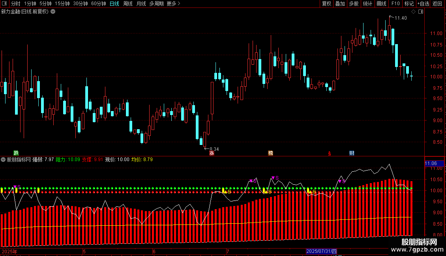Open the 统计 statistics tool
The height and width of the screenshot is (256, 446).
tap(367, 4)
